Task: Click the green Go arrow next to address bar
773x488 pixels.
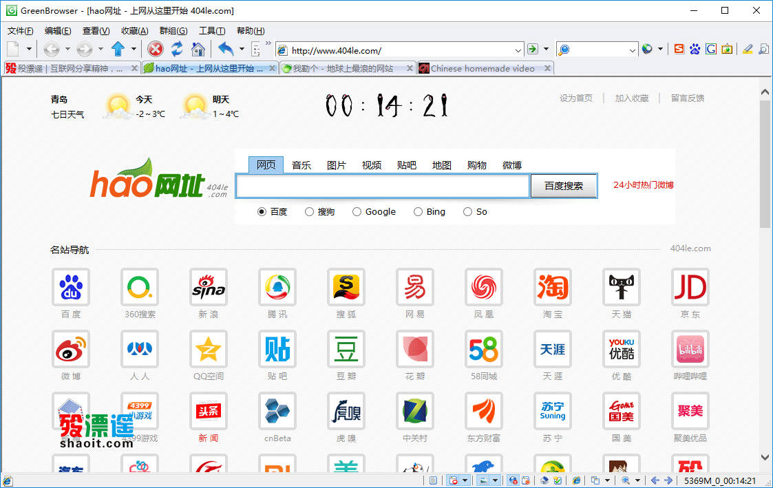Action: point(532,49)
